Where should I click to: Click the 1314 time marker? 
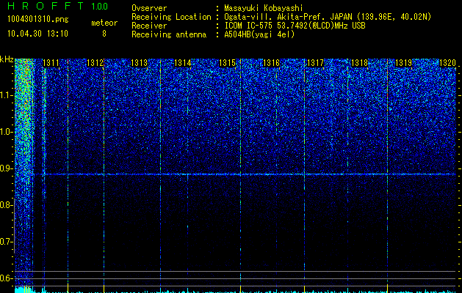(x=183, y=63)
